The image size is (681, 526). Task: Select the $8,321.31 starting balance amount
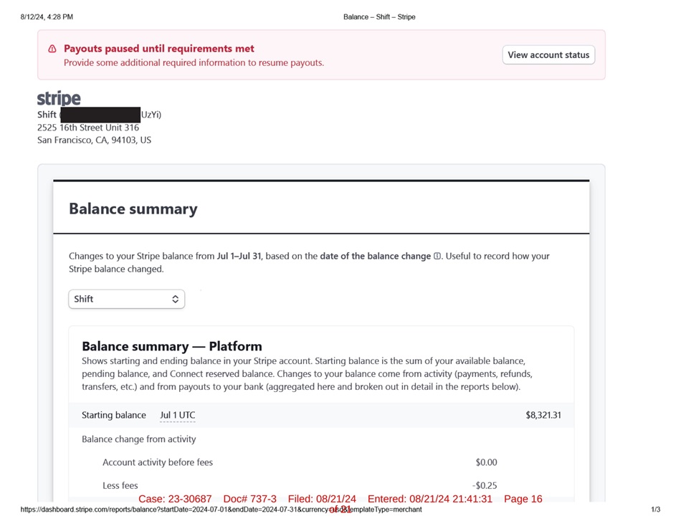pos(543,416)
